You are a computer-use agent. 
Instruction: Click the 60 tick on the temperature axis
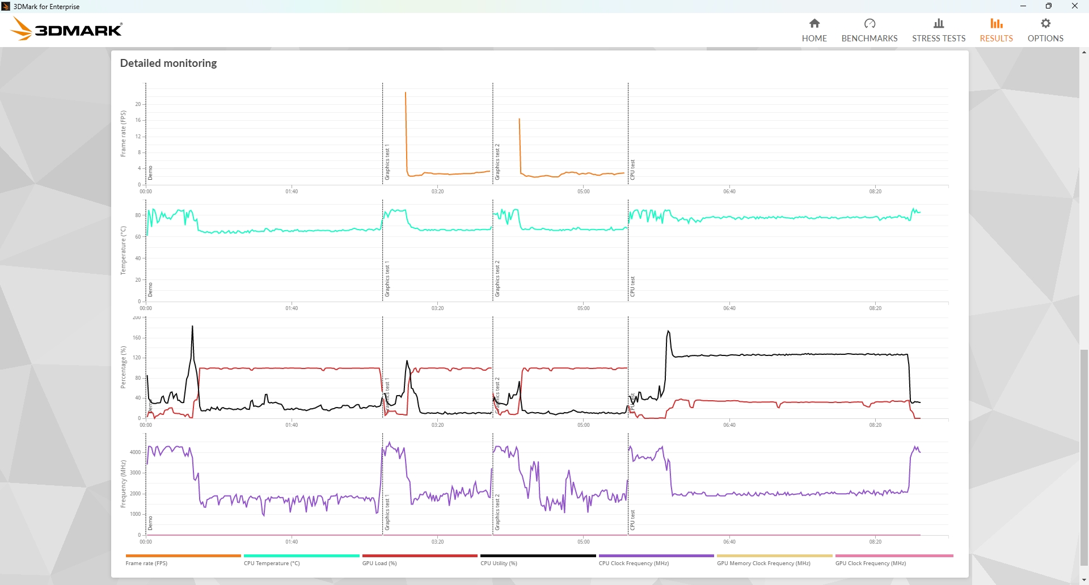pos(138,237)
